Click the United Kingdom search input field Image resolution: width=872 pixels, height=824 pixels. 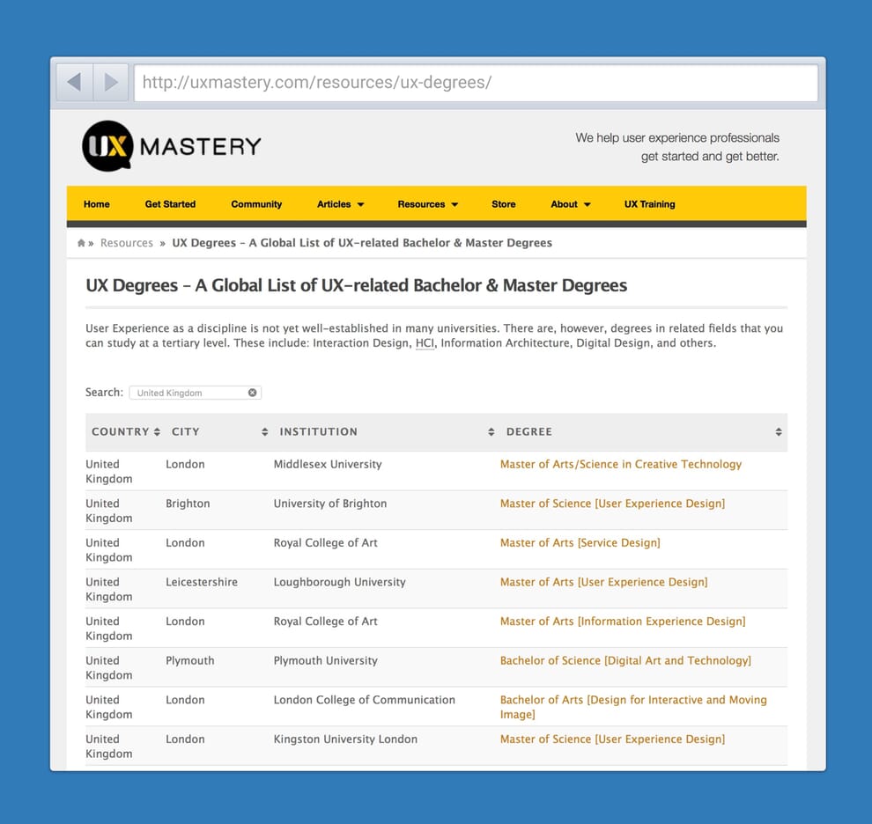tap(196, 393)
